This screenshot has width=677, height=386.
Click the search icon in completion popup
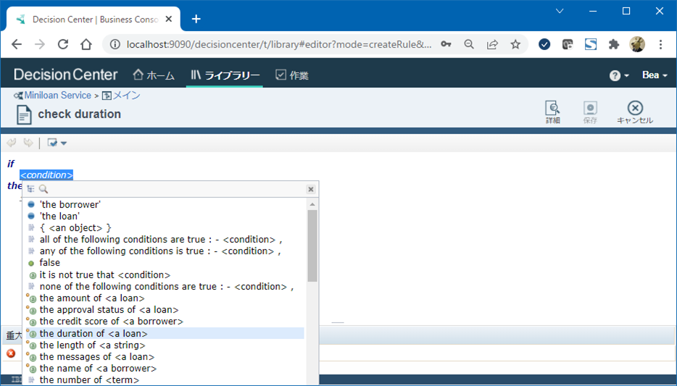(x=43, y=189)
